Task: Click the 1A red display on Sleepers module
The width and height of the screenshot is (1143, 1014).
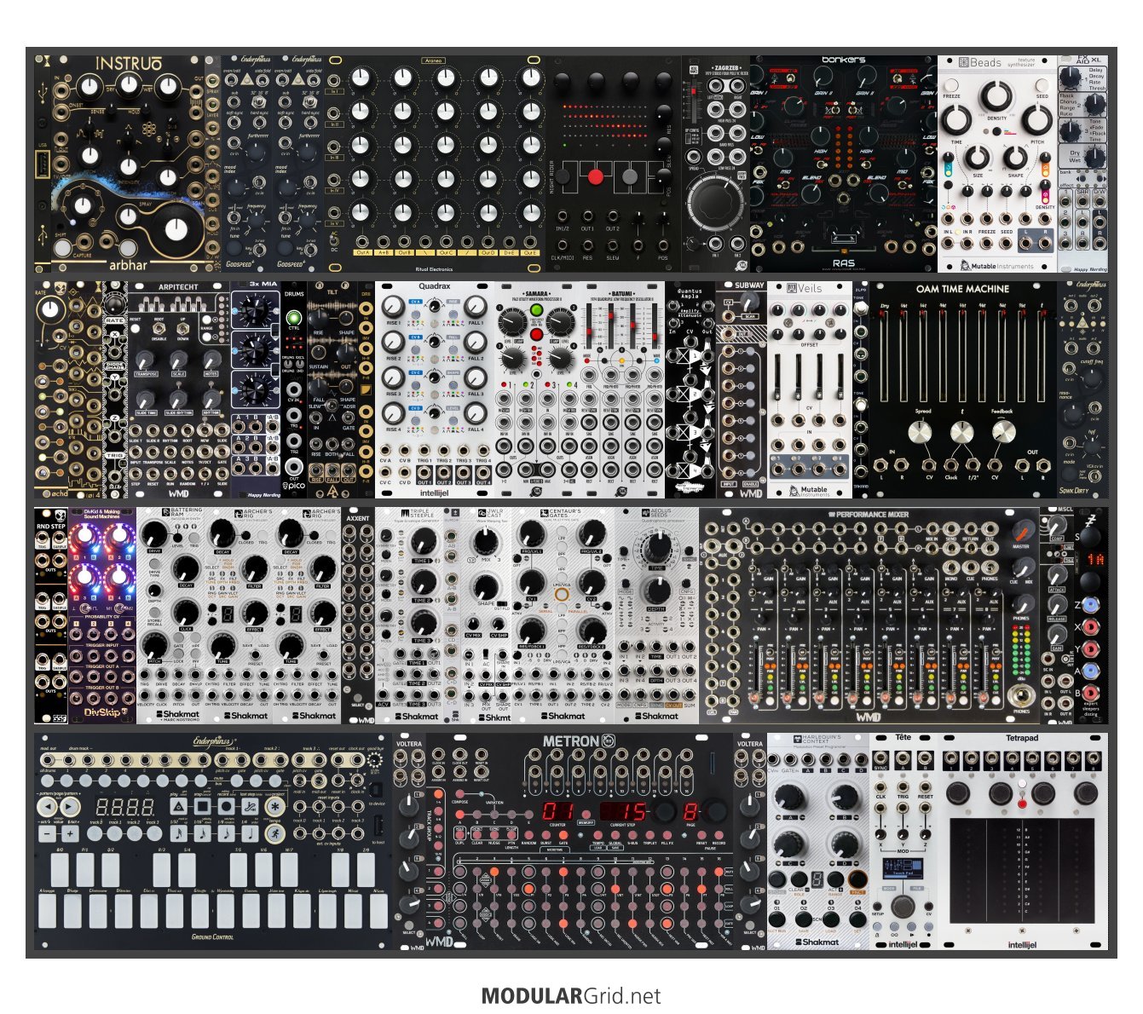Action: [1096, 560]
